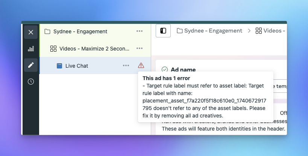The height and width of the screenshot is (156, 308).
Task: Click the Ad name section heading
Action: pyautogui.click(x=183, y=70)
